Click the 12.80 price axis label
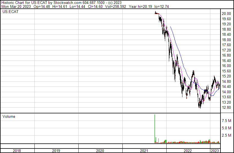Image resolution: width=234 pixels, height=153 pixels. 226,108
